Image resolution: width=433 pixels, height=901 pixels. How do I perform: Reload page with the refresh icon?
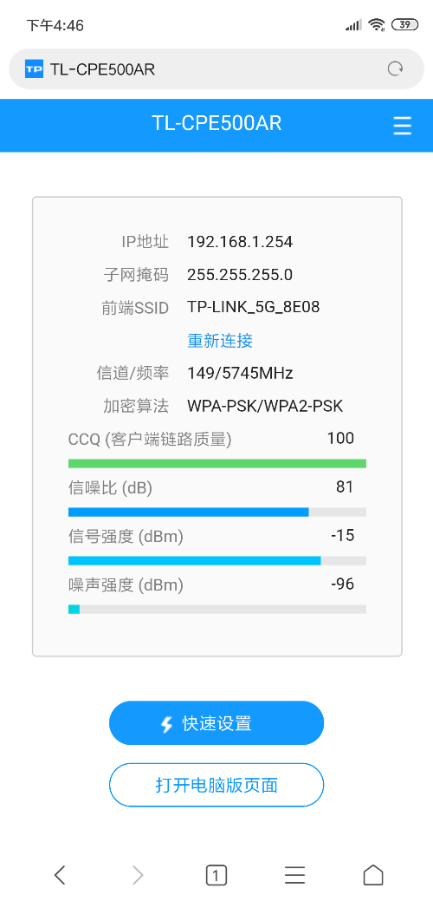pos(395,69)
